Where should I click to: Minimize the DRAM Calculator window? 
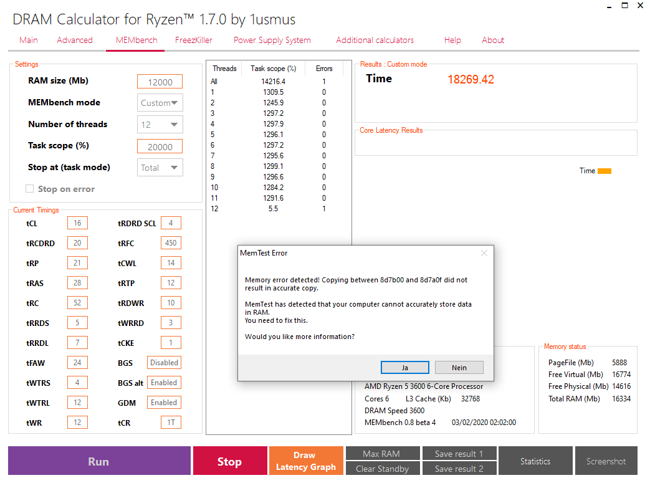(609, 6)
